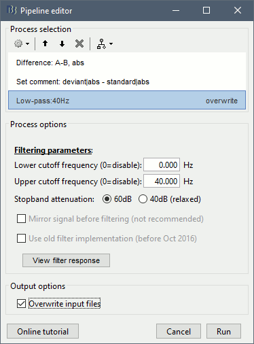Open the gear process selection menu
The image size is (254, 344).
tap(22, 44)
